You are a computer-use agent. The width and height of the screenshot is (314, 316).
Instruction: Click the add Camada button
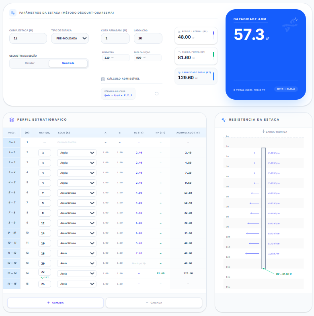pos(55,303)
